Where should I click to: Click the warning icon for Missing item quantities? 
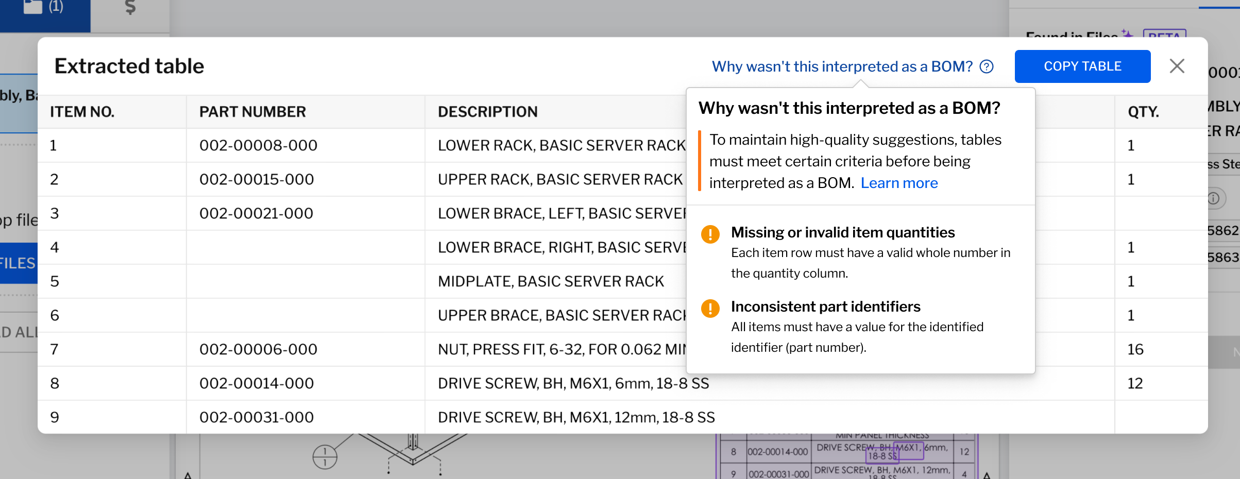[710, 234]
